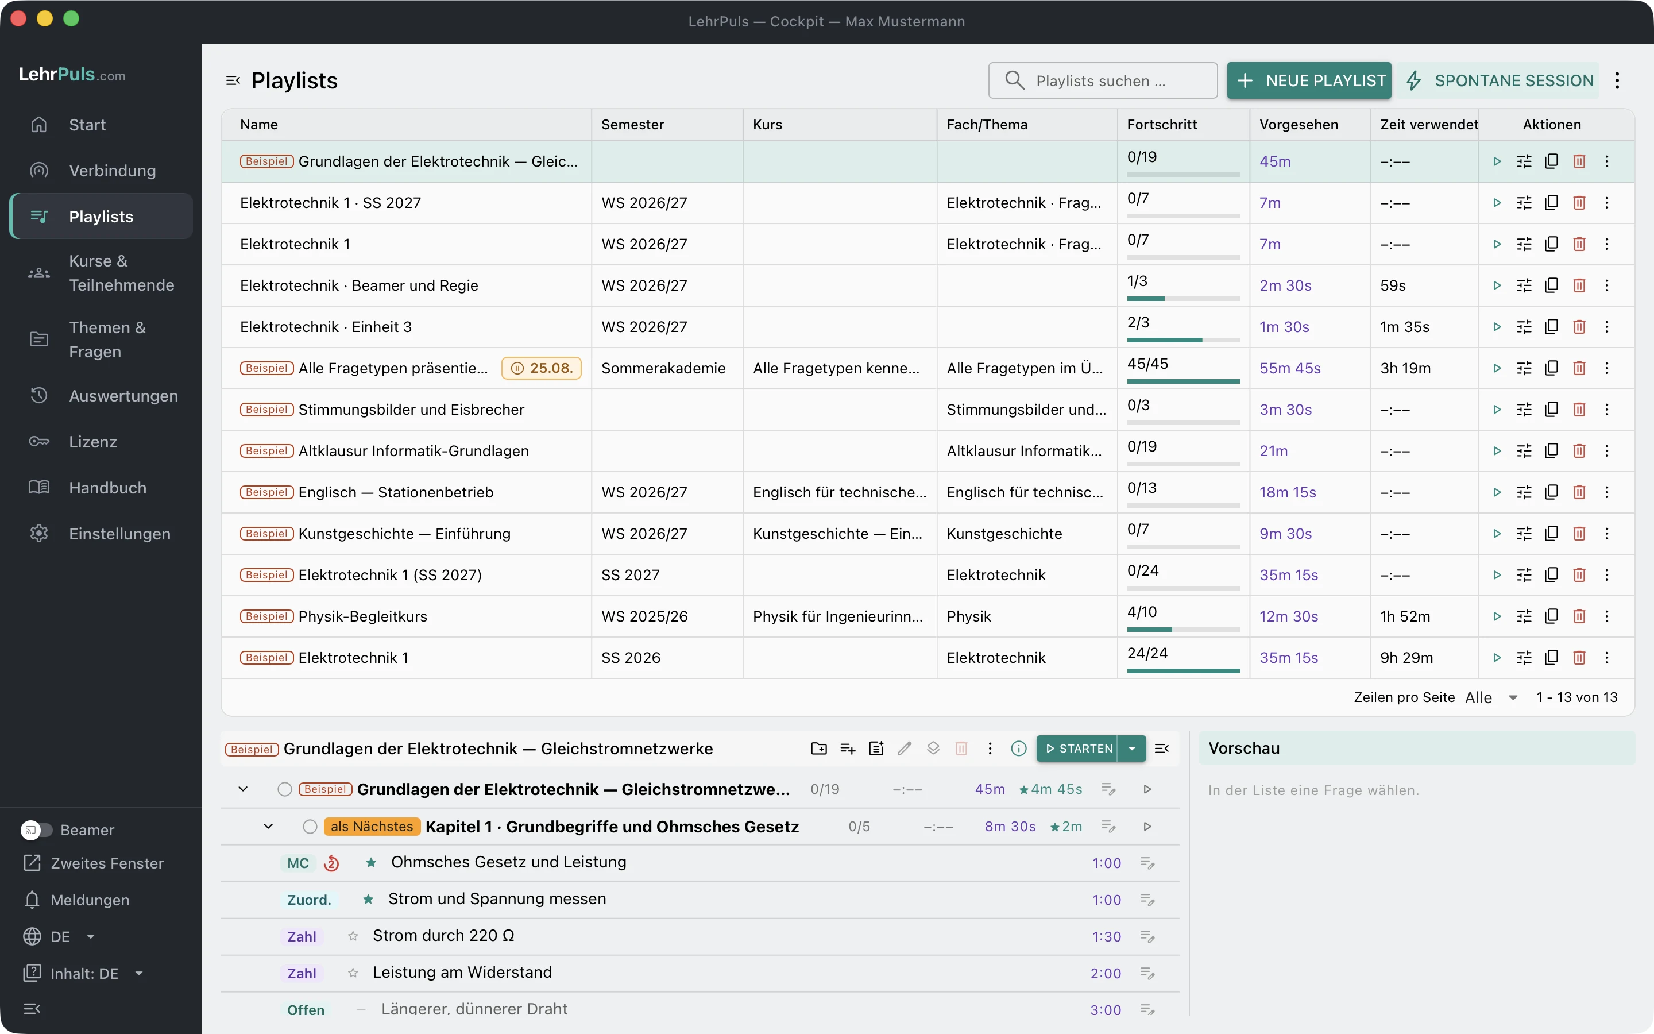Open settings sliders for Elektrotechnik · Einheit 3
Image resolution: width=1654 pixels, height=1034 pixels.
coord(1524,327)
